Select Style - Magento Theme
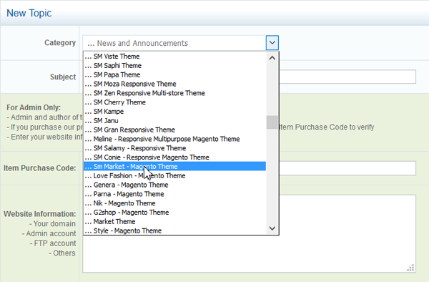 click(x=174, y=230)
